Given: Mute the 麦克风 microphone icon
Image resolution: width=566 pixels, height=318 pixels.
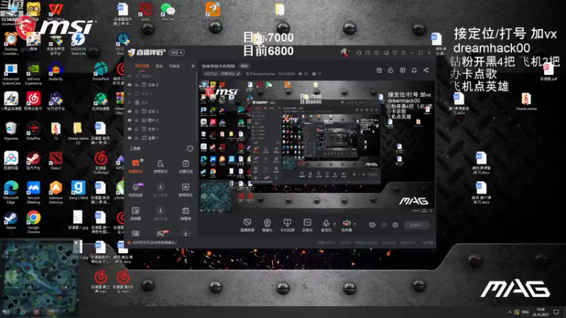Looking at the screenshot, I should [x=326, y=223].
